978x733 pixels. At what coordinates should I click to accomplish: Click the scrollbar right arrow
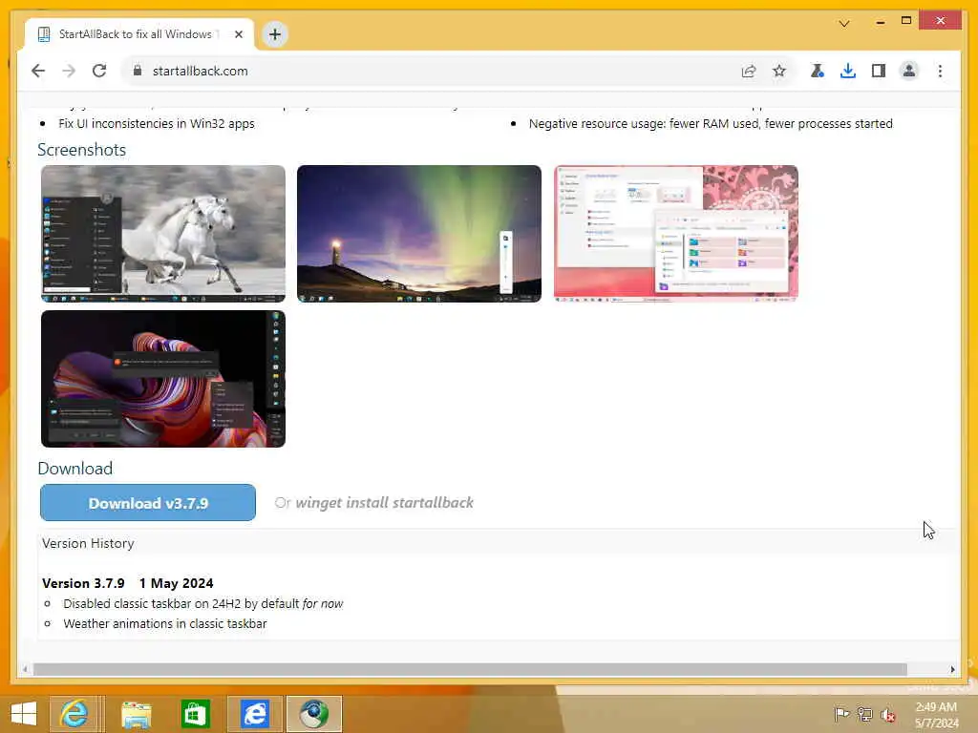[952, 669]
